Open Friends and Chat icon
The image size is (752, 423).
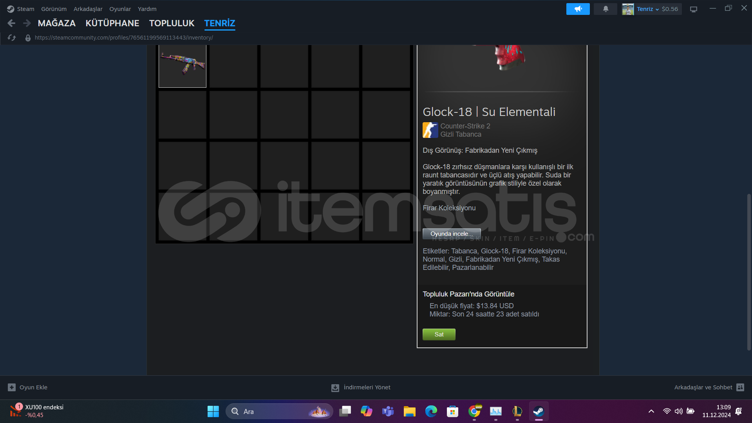pos(740,387)
